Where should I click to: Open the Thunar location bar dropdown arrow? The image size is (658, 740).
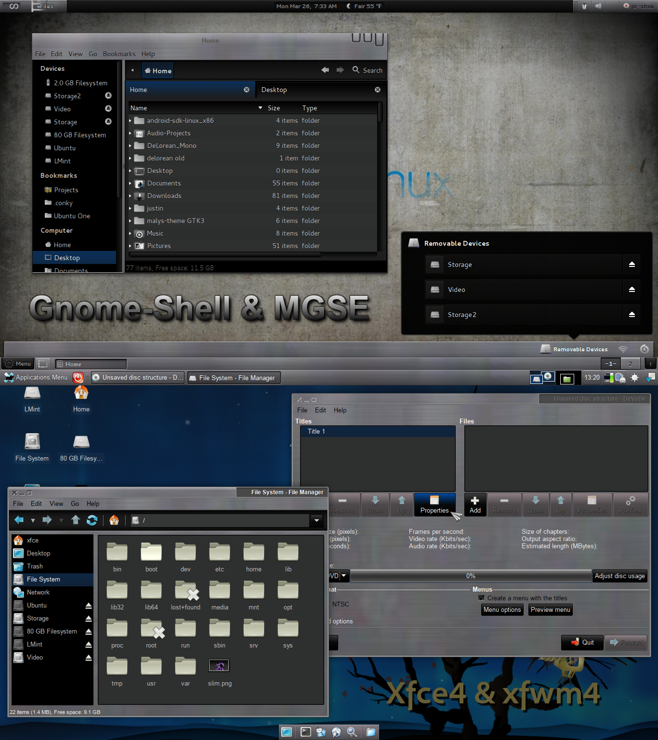click(316, 520)
